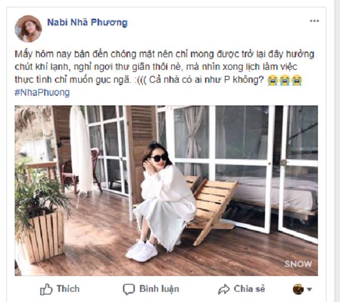The width and height of the screenshot is (340, 302).
Task: Open the post options three-dots menu
Action: 314,21
